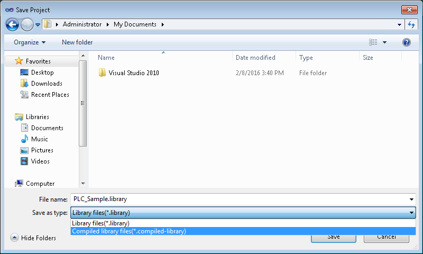Image resolution: width=423 pixels, height=254 pixels.
Task: Click the navigation pane scroll down arrow
Action: pos(83,184)
